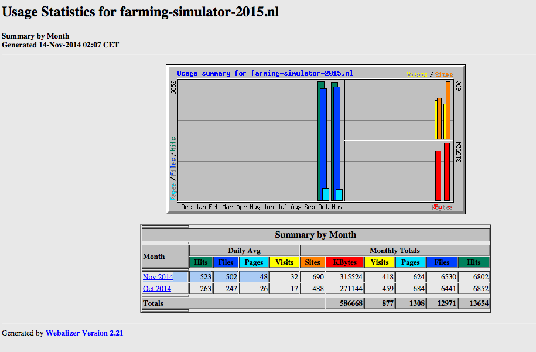Click the 'Summary by Month' table title
This screenshot has width=536, height=352.
(316, 235)
